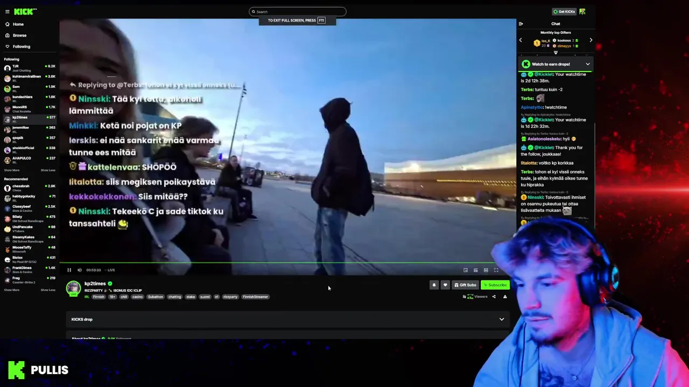This screenshot has width=689, height=387.
Task: Click the casino tag
Action: pyautogui.click(x=138, y=297)
